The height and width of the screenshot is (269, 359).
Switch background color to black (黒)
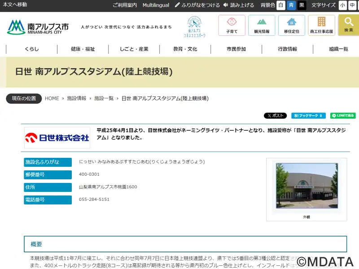tap(302, 5)
